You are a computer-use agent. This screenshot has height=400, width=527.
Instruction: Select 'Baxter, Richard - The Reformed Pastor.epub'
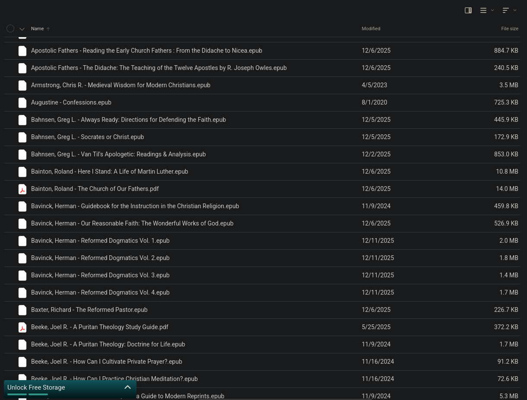tap(89, 310)
